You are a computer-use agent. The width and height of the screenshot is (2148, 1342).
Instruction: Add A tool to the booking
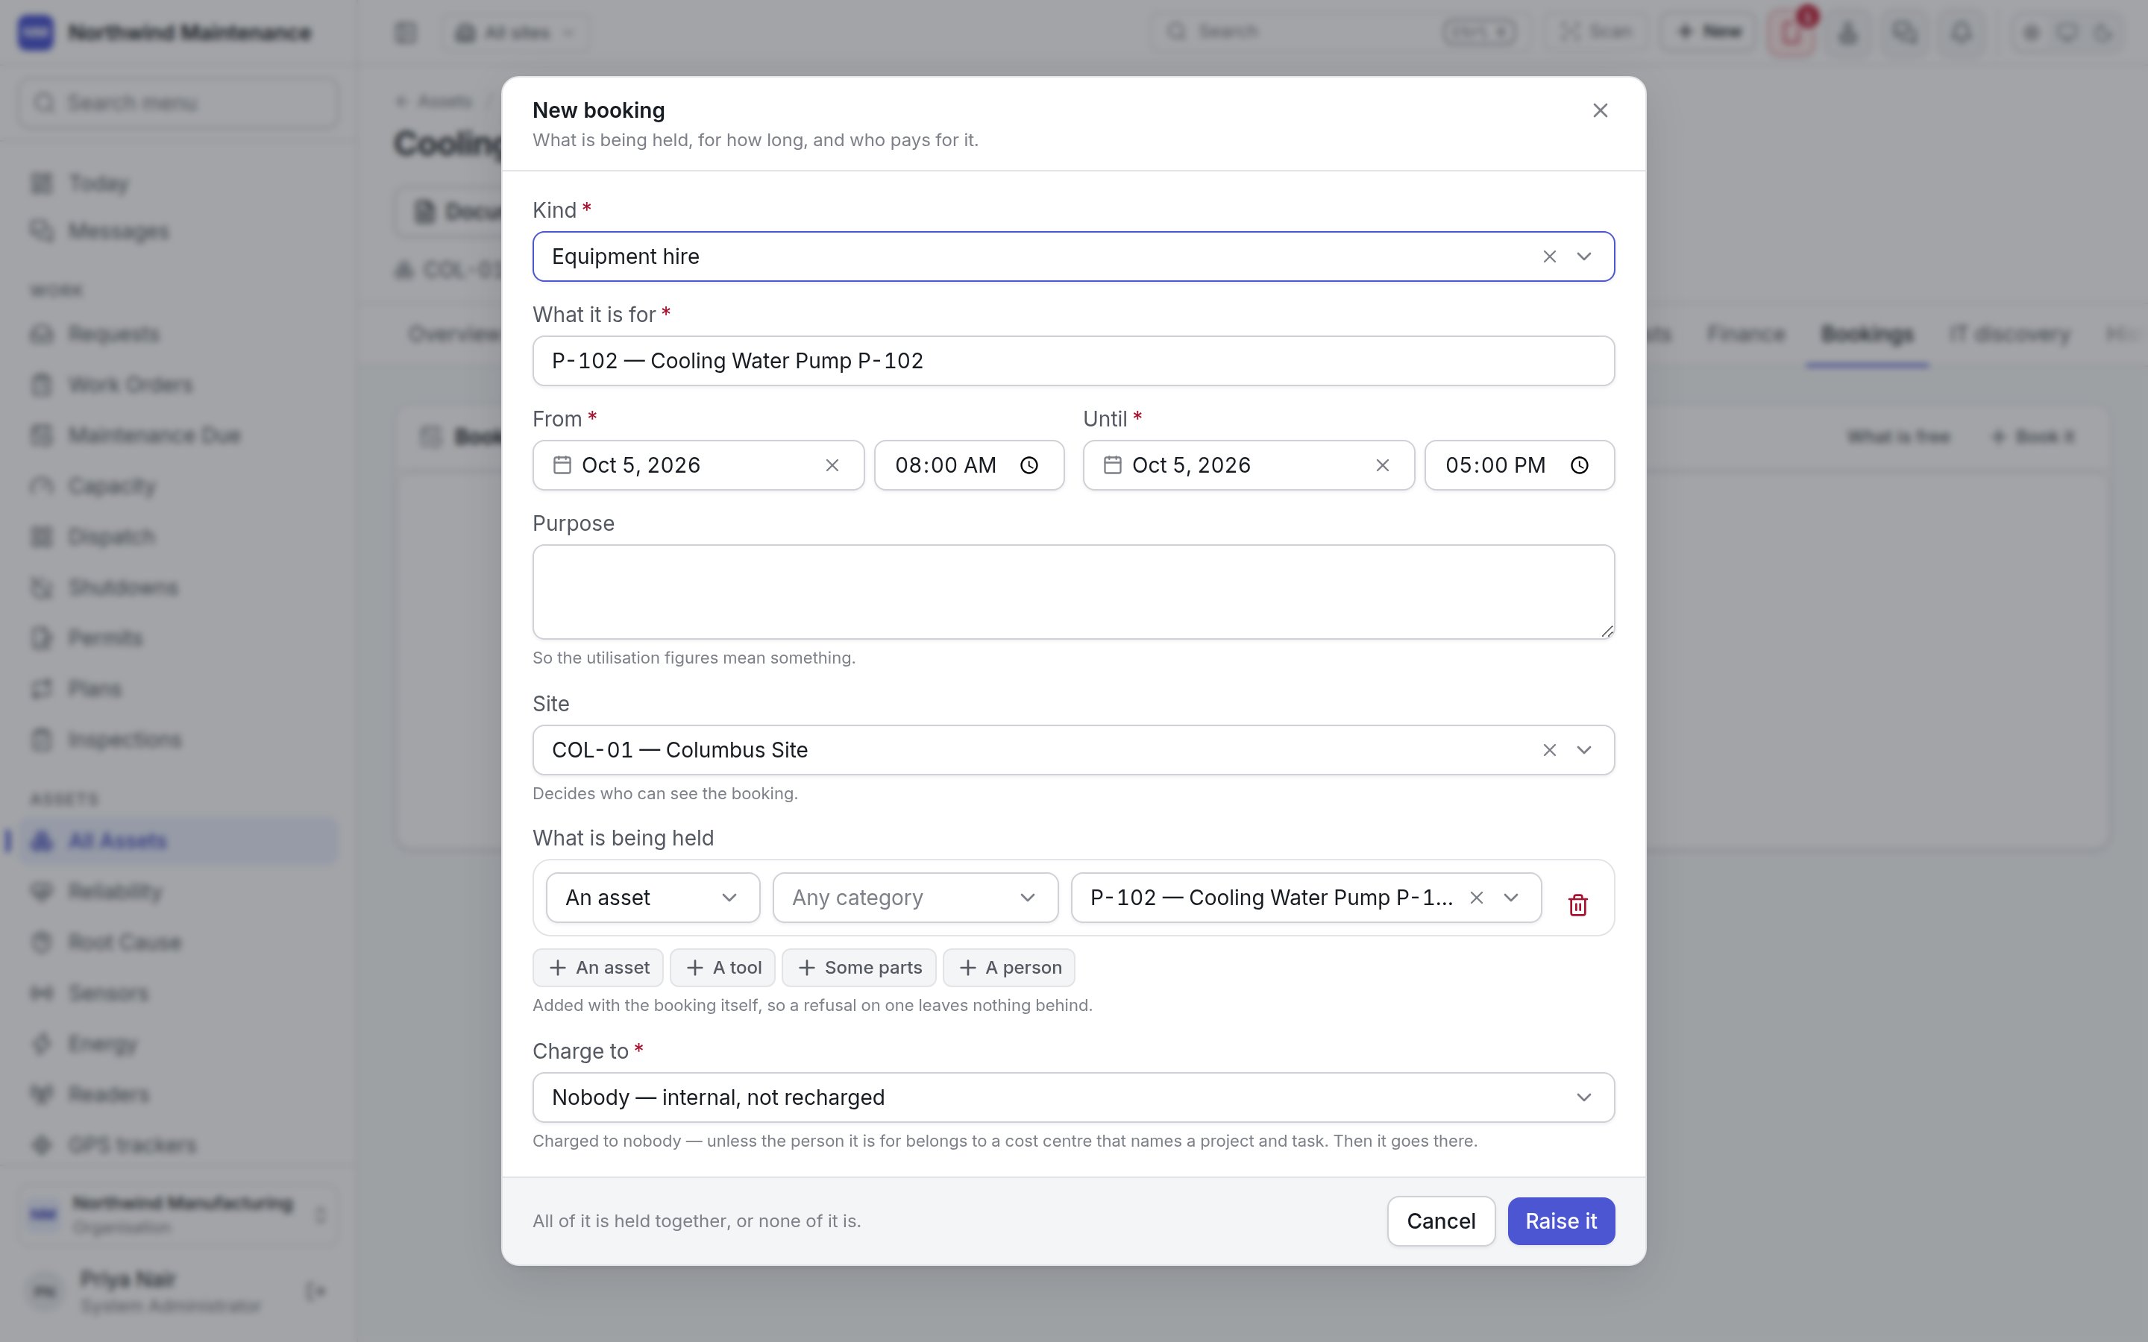pyautogui.click(x=723, y=968)
